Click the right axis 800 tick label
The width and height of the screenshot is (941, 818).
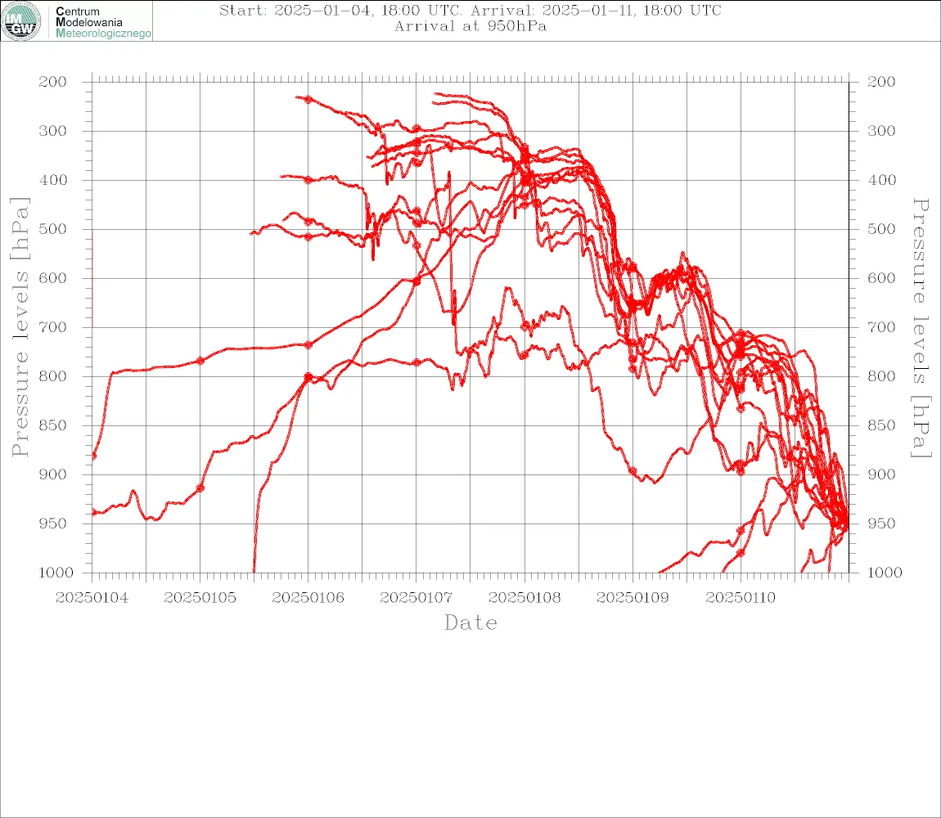tap(881, 376)
